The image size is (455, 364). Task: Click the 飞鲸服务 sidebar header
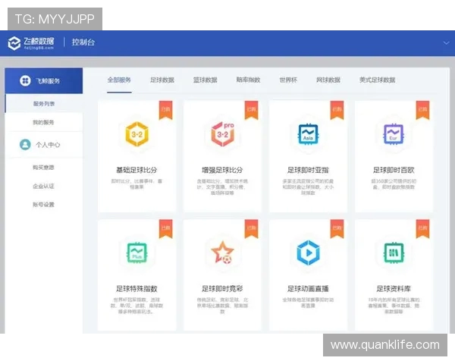click(44, 80)
